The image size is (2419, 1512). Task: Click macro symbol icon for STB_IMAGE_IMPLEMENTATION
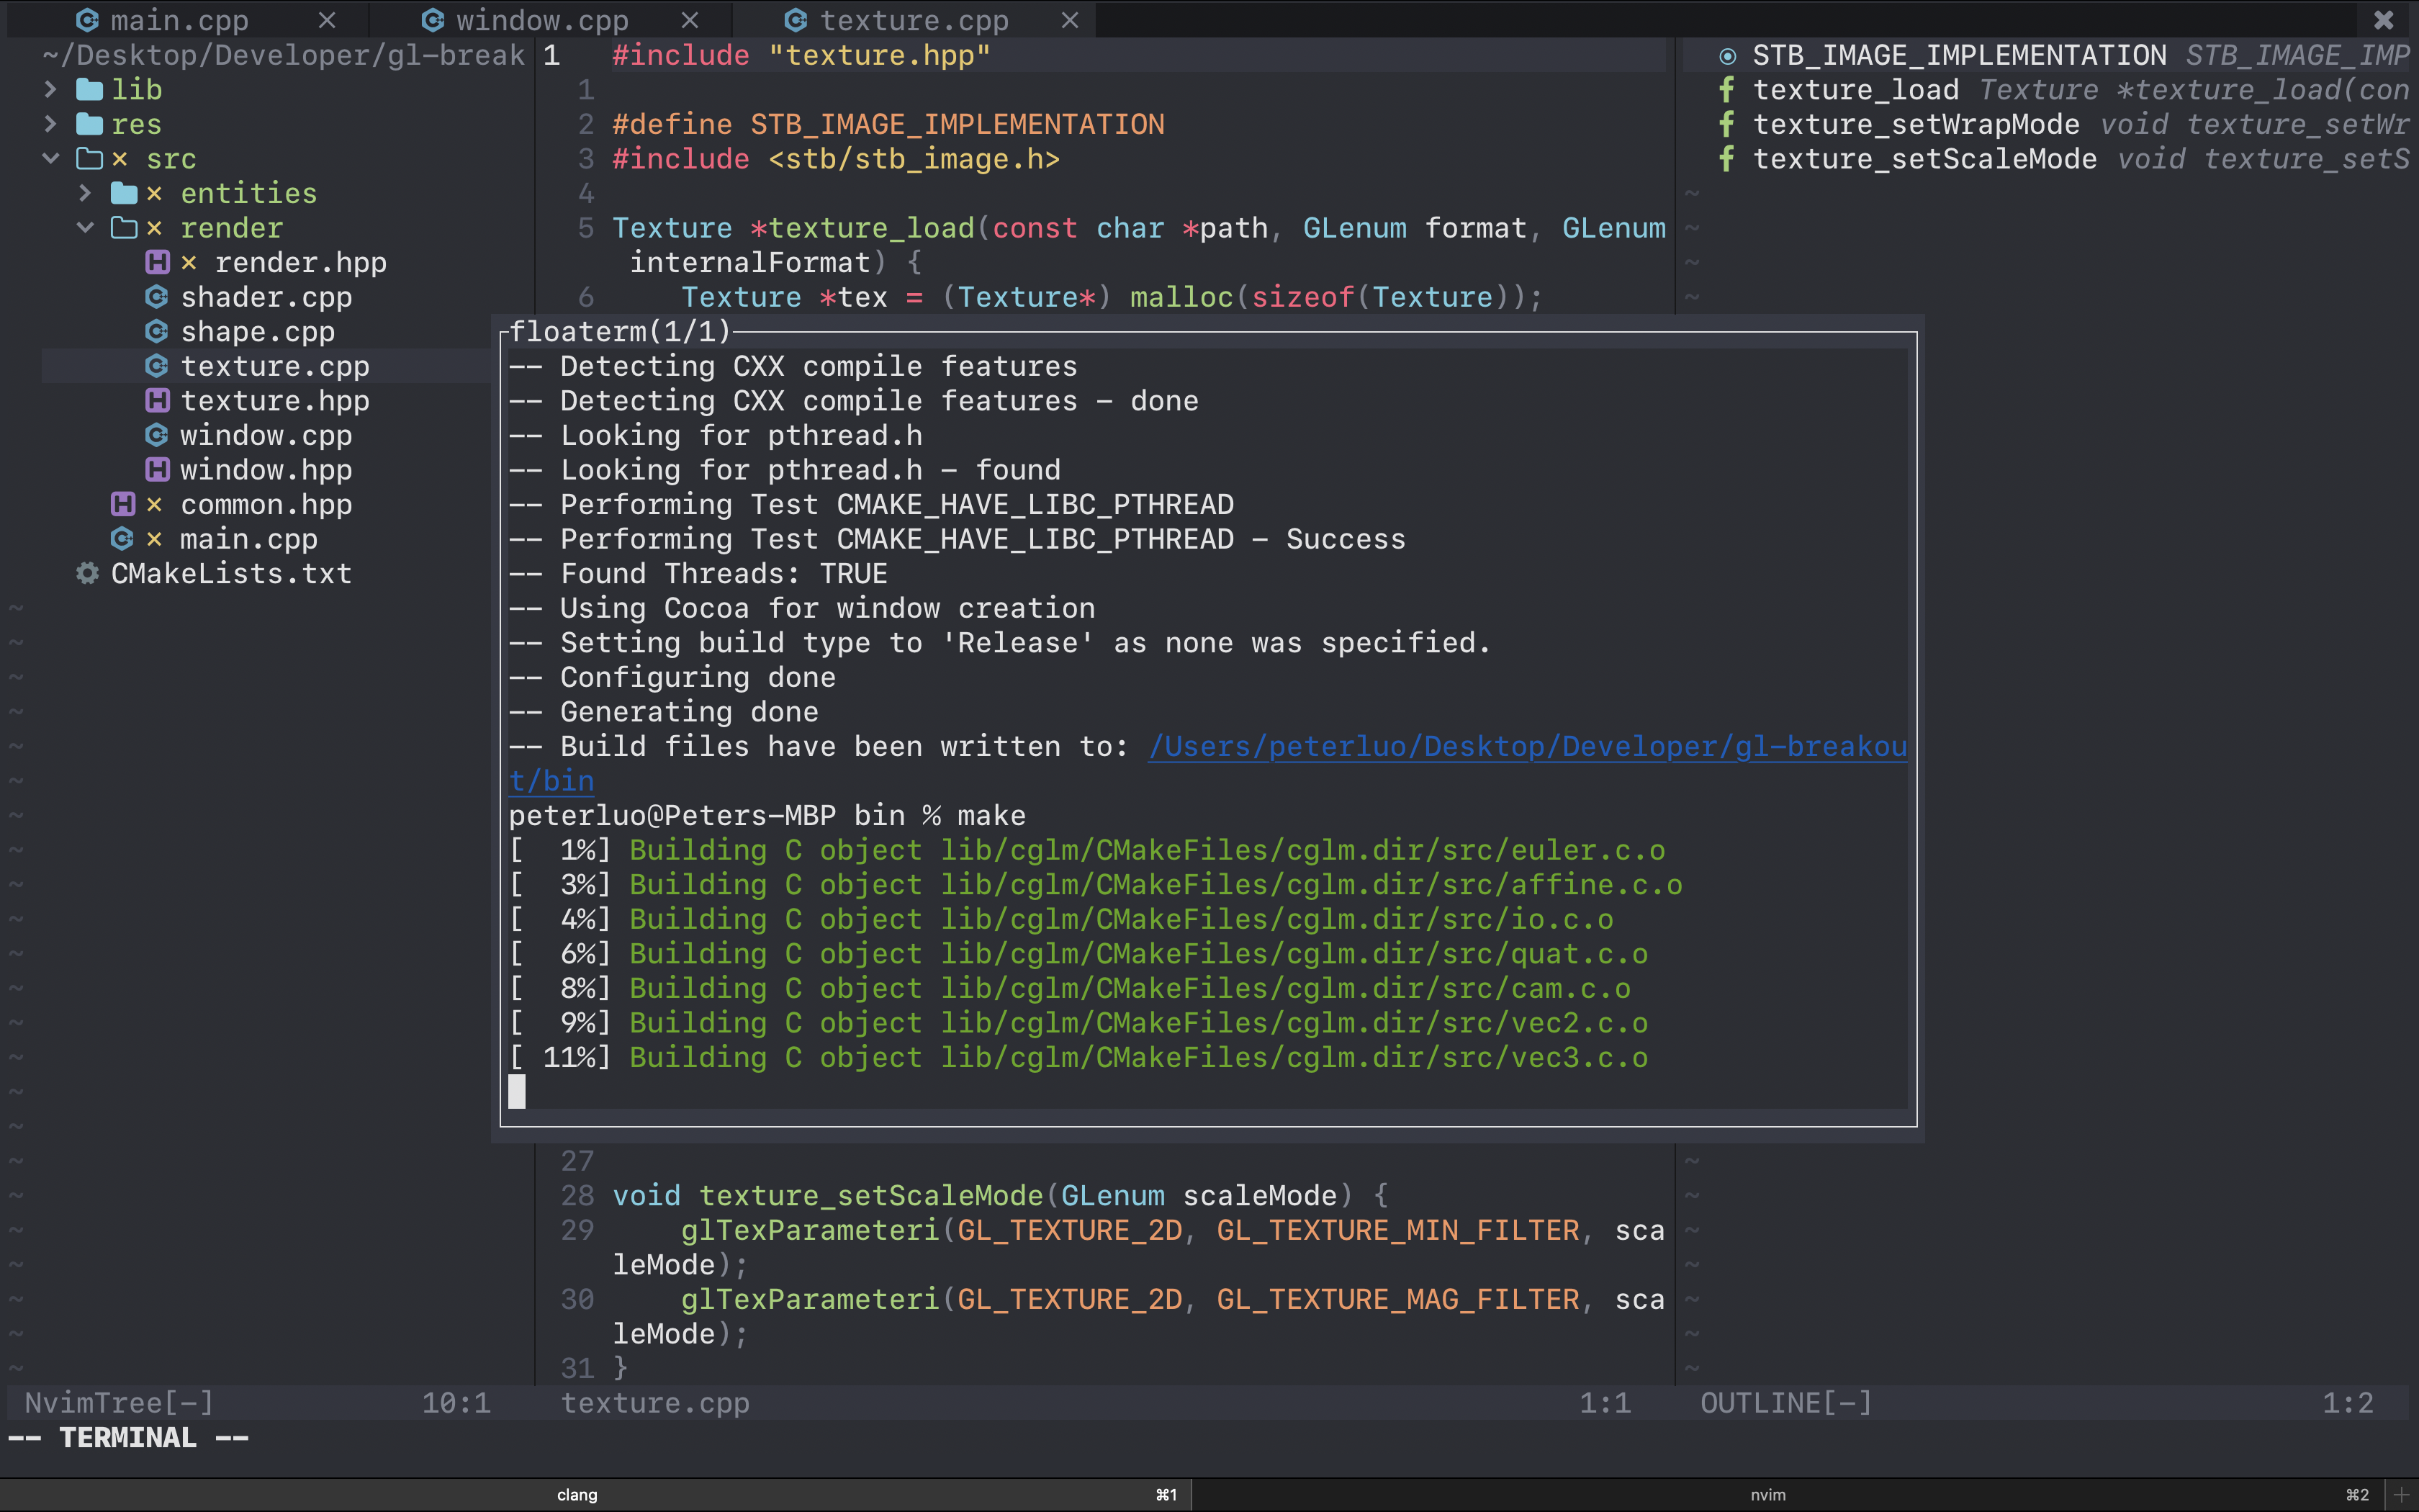pyautogui.click(x=1727, y=56)
